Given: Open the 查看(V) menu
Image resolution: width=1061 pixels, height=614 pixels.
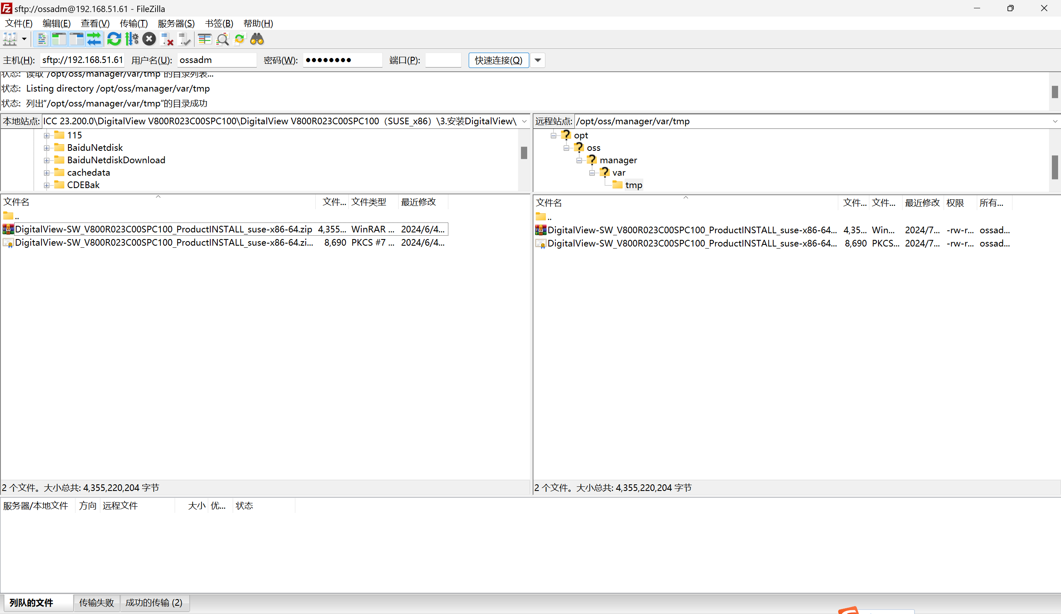Looking at the screenshot, I should [95, 24].
